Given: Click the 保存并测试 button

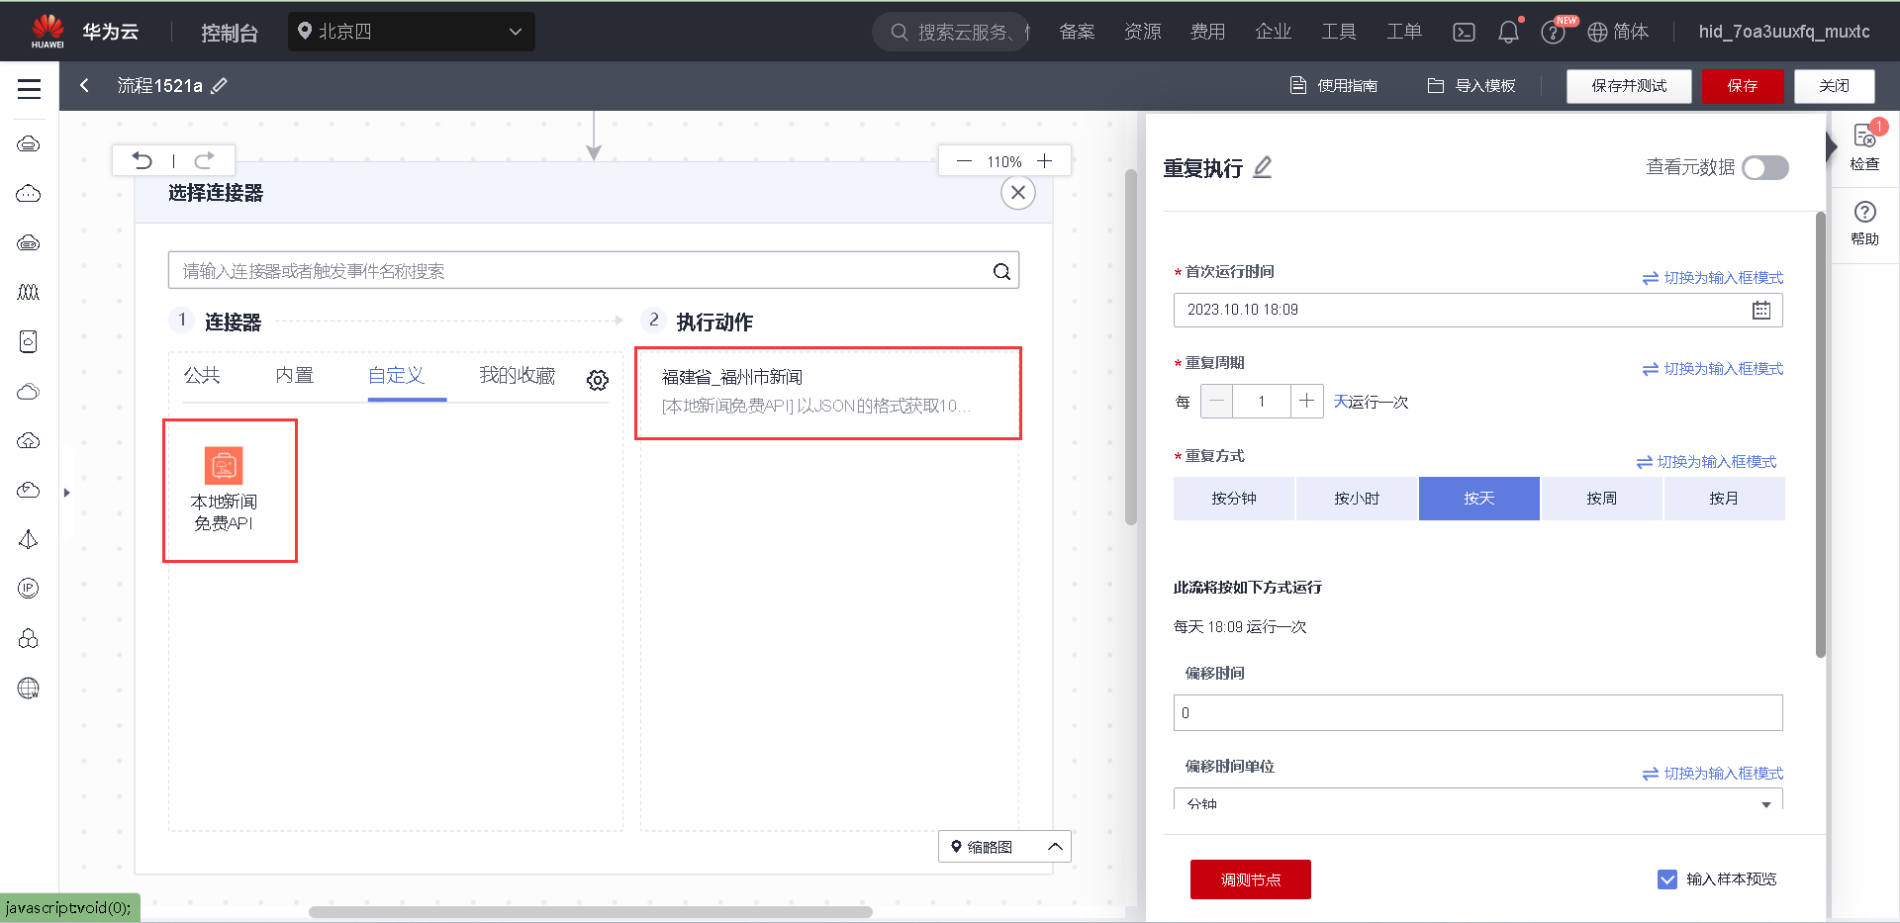Looking at the screenshot, I should pos(1629,86).
